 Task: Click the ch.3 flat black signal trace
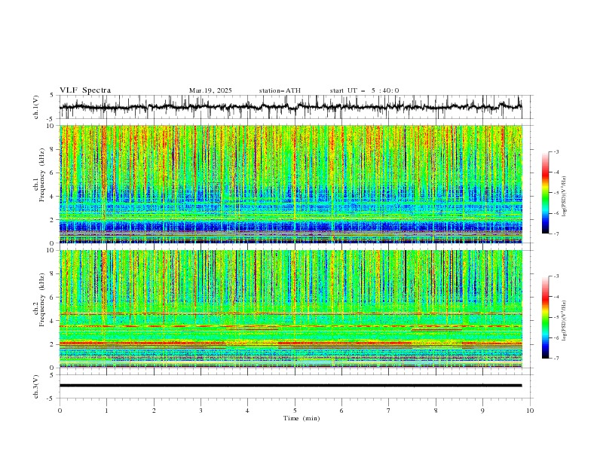click(x=290, y=386)
